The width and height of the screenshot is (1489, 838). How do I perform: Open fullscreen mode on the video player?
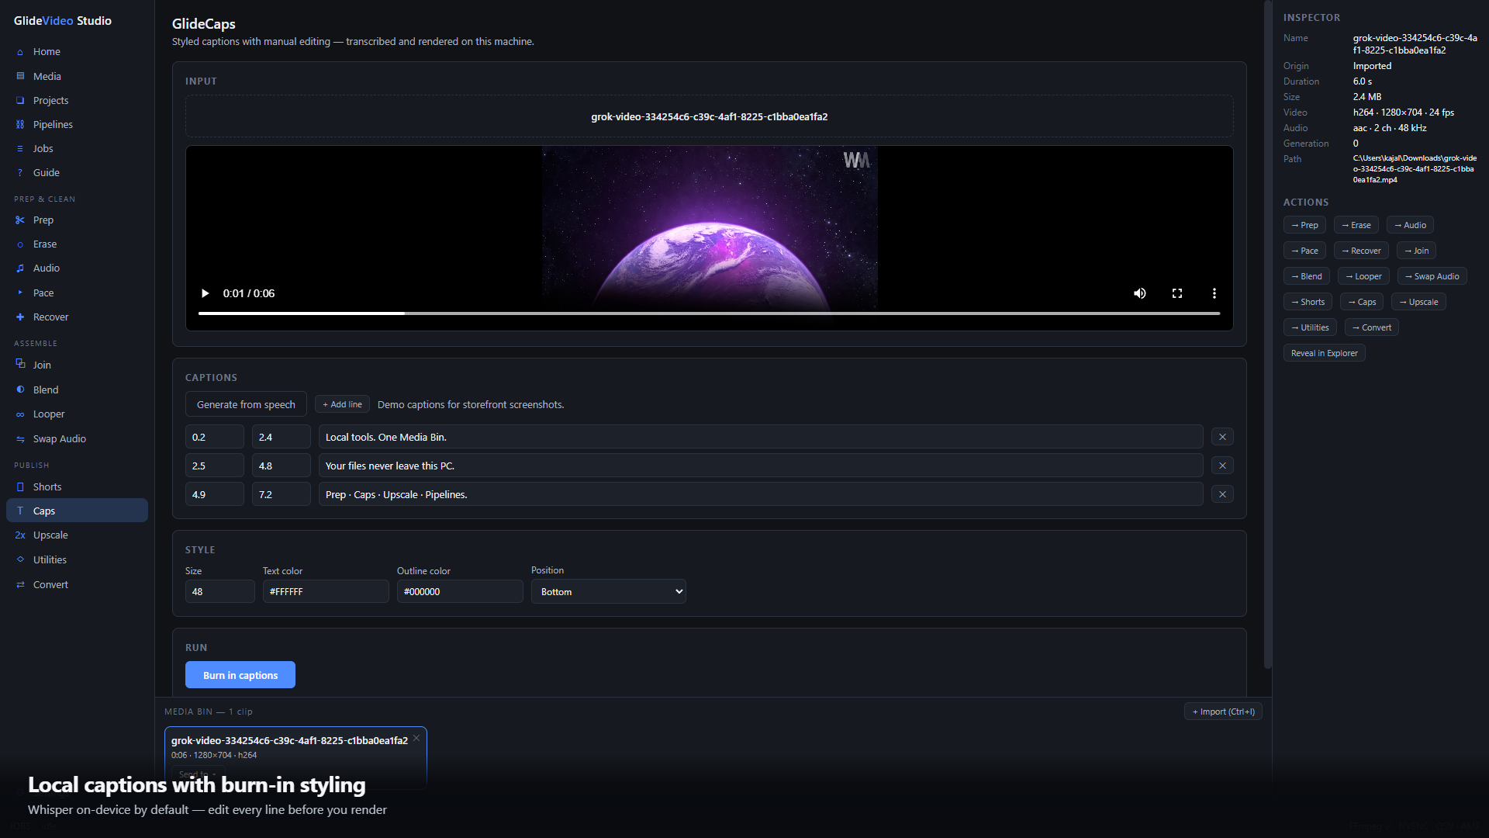[x=1176, y=293]
